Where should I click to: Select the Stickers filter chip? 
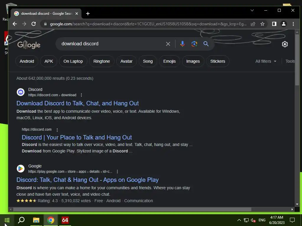[x=218, y=61]
